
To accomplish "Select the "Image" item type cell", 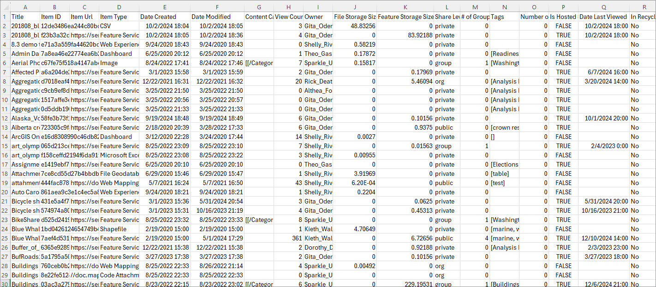I will pos(119,63).
